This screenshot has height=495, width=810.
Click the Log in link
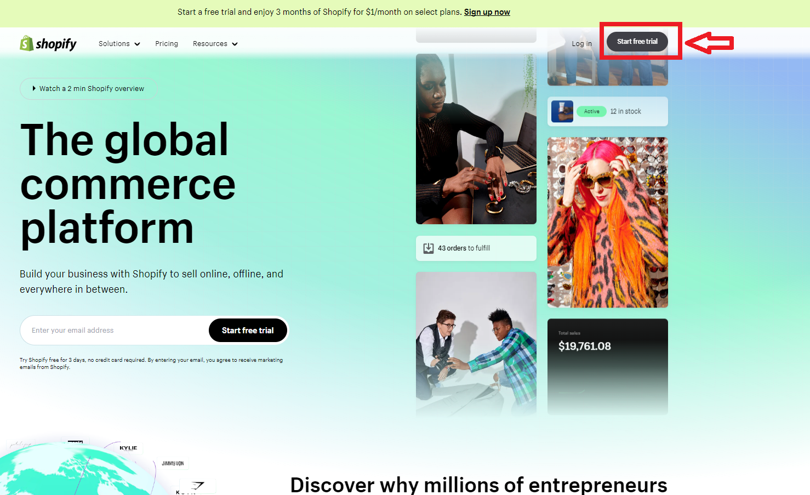(x=581, y=44)
